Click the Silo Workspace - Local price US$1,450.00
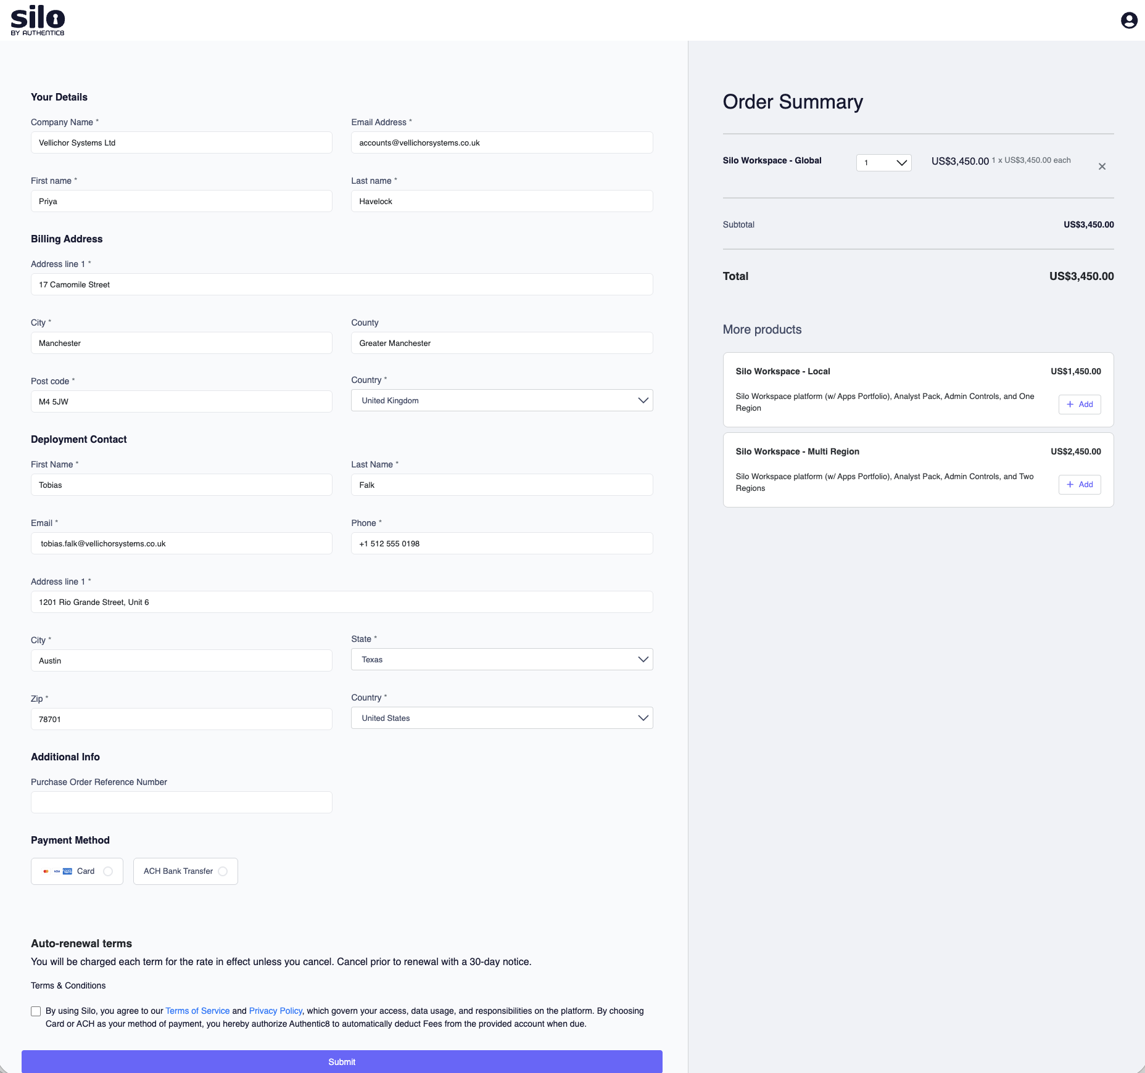Viewport: 1145px width, 1073px height. (x=1076, y=371)
